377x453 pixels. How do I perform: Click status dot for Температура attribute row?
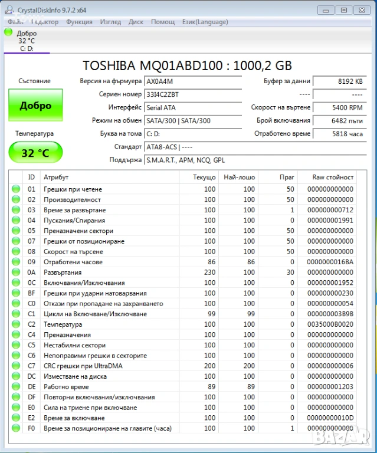click(15, 324)
